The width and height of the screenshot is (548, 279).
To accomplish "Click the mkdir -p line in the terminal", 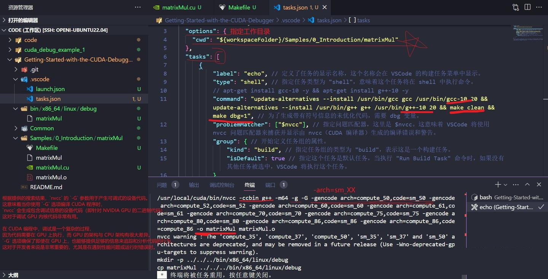I will 223,260.
